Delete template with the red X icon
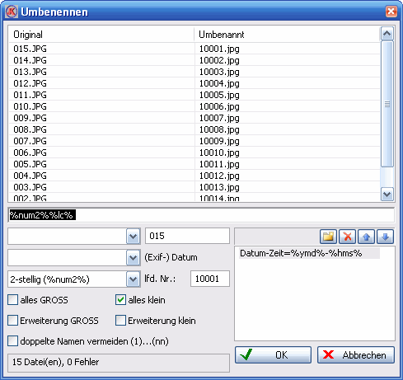The image size is (403, 380). (348, 237)
